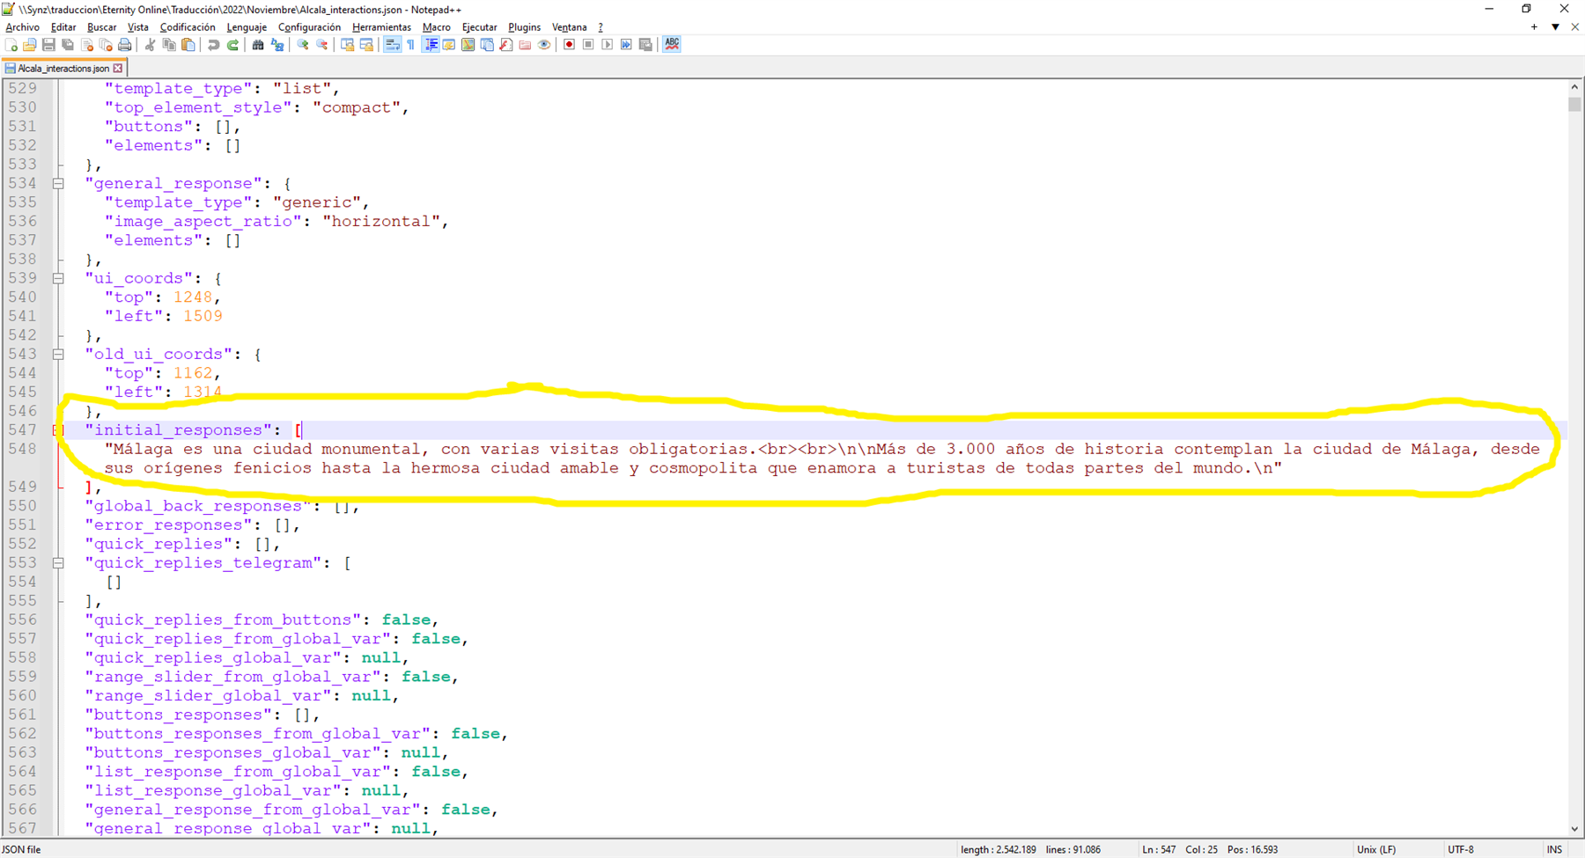Click the Print icon in toolbar
This screenshot has height=858, width=1585.
(x=125, y=45)
